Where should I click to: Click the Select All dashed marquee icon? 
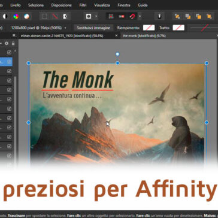pos(44,16)
